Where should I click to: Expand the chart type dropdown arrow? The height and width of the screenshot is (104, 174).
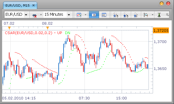click(x=85, y=15)
